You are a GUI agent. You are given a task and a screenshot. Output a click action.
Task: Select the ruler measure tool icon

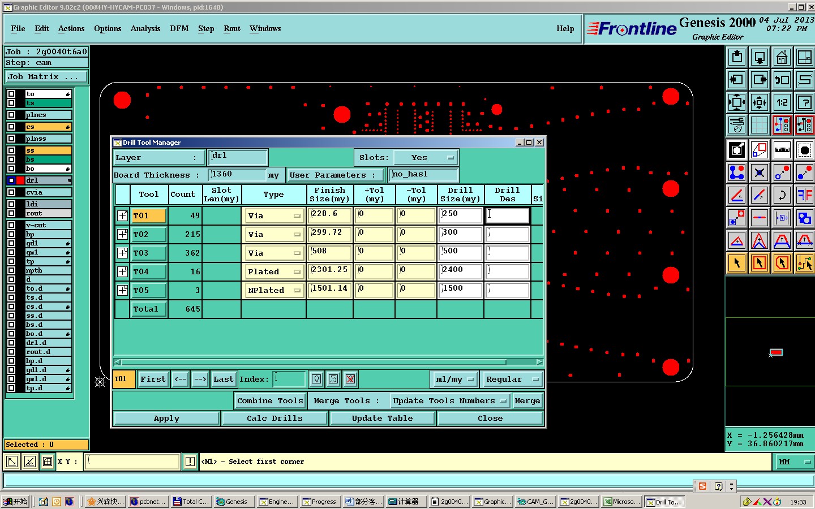[x=782, y=150]
